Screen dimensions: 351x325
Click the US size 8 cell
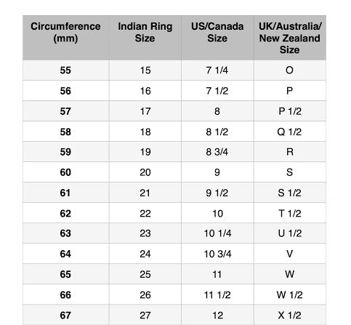click(217, 111)
